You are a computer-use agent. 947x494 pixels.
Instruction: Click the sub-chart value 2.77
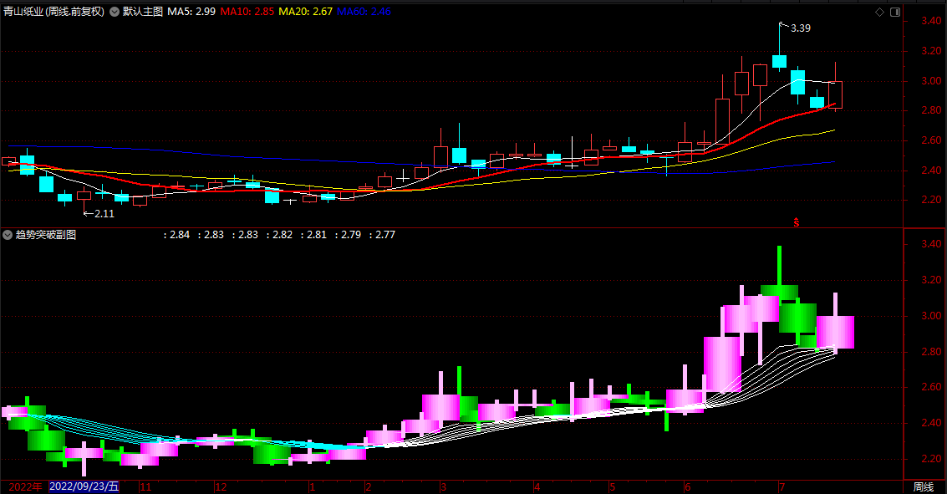[385, 235]
